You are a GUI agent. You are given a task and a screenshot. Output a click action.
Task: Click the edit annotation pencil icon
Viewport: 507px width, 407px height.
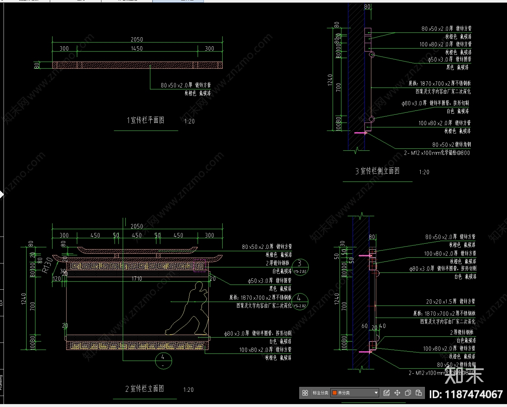(386, 393)
